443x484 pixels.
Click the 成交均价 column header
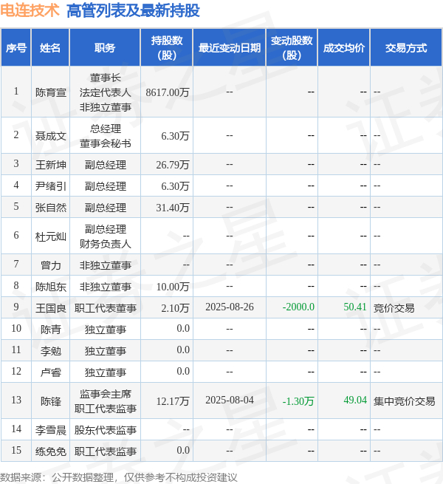[x=343, y=48]
